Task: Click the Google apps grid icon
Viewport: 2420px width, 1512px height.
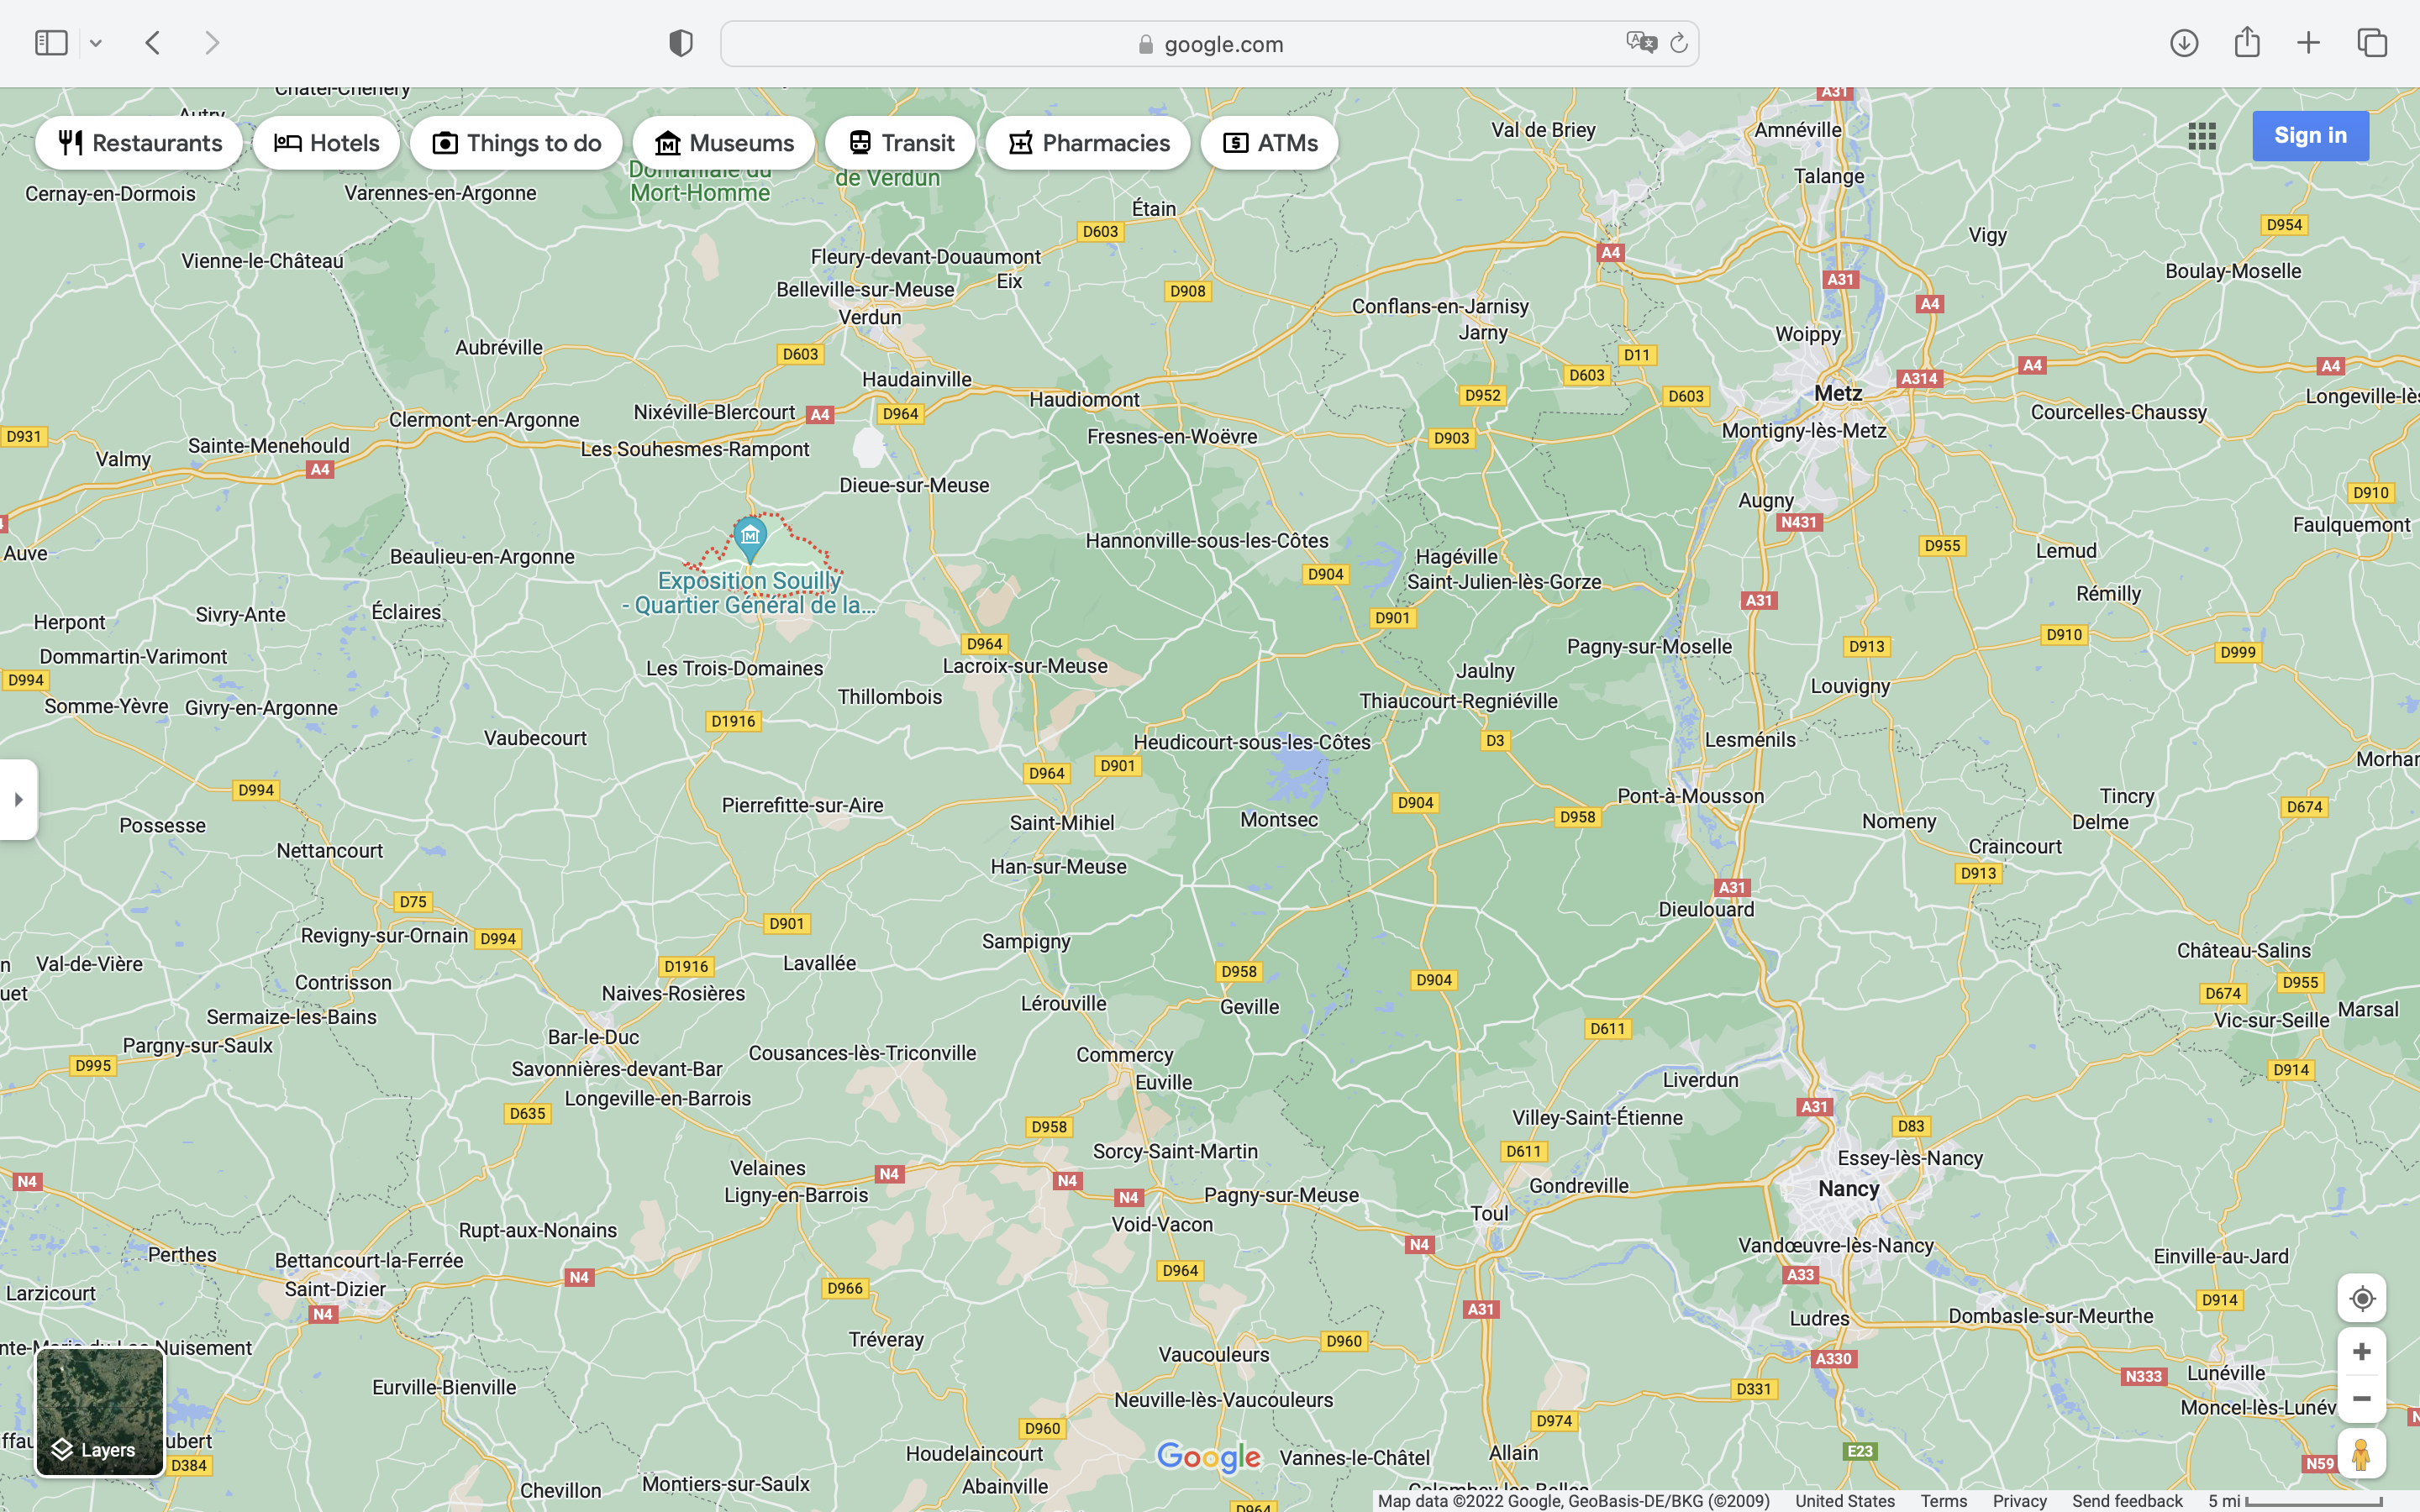Action: point(2201,136)
